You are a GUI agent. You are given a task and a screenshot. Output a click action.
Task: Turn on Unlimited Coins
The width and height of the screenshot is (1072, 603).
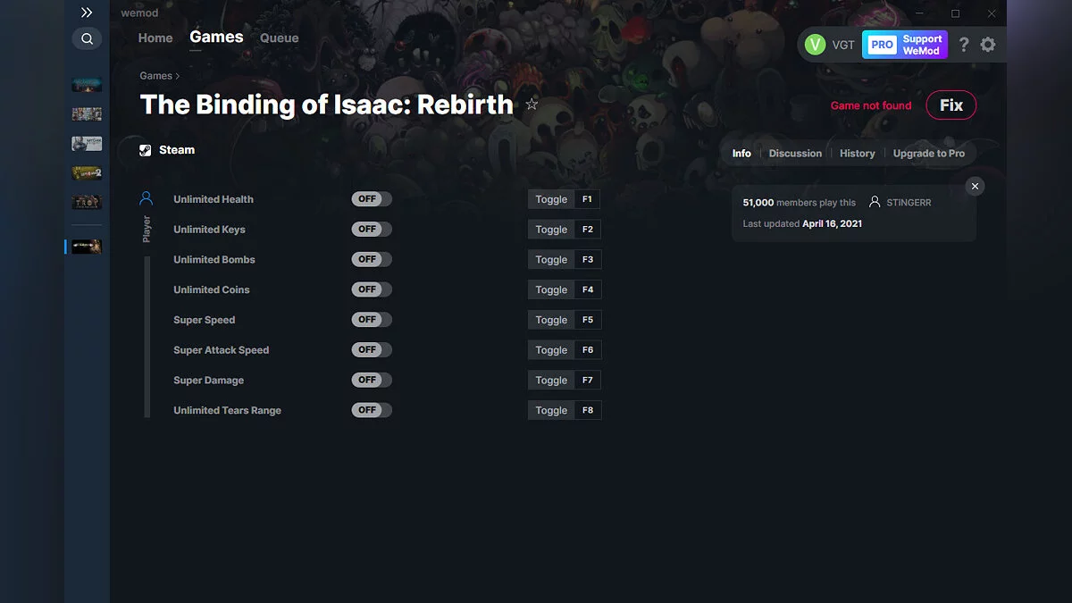(371, 289)
